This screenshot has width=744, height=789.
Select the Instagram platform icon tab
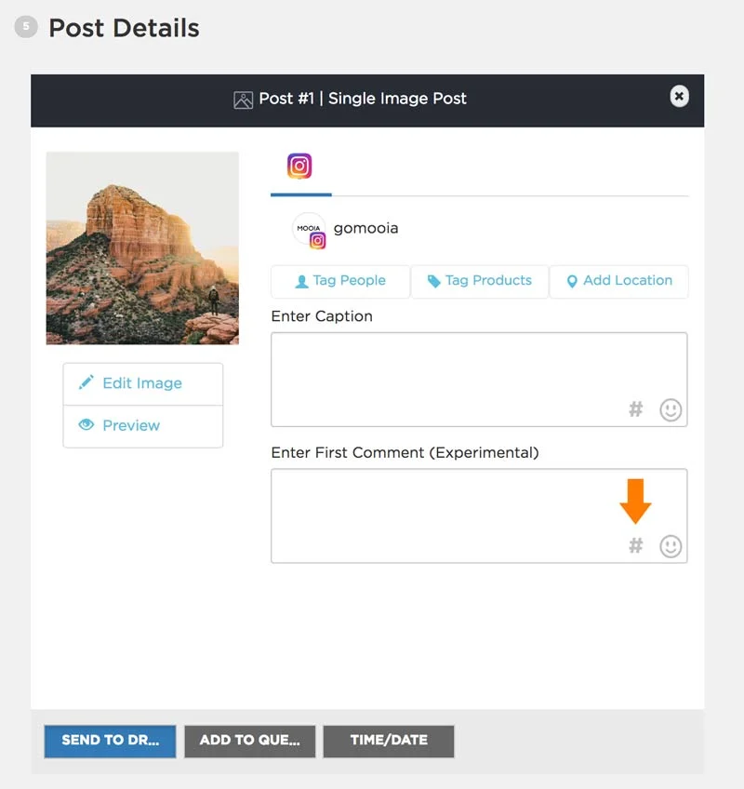pos(299,166)
